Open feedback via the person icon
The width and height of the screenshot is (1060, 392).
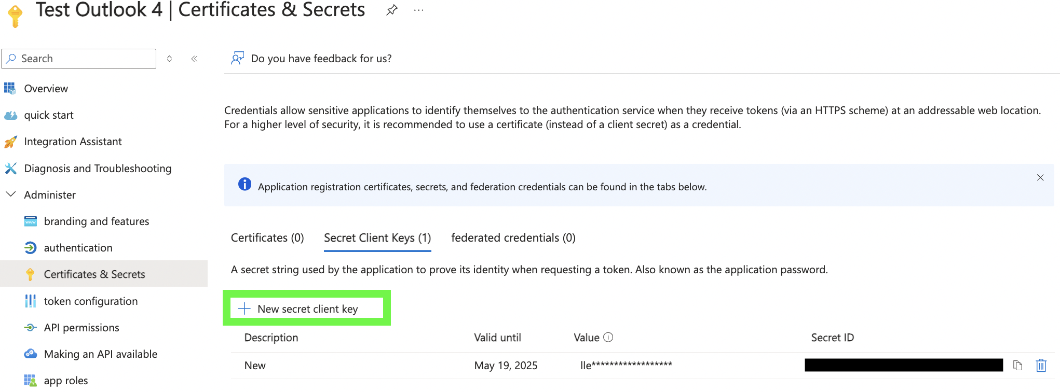tap(237, 58)
